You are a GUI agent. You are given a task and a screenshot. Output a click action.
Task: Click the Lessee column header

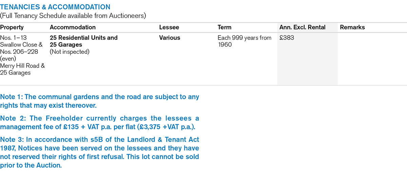tap(169, 27)
